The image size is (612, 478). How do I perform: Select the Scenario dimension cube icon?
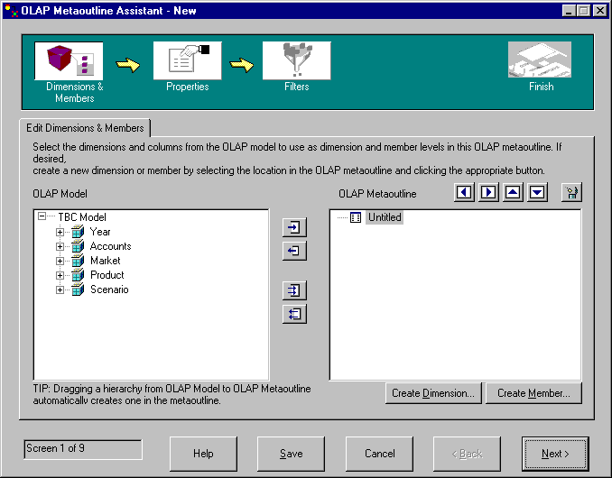click(x=78, y=290)
